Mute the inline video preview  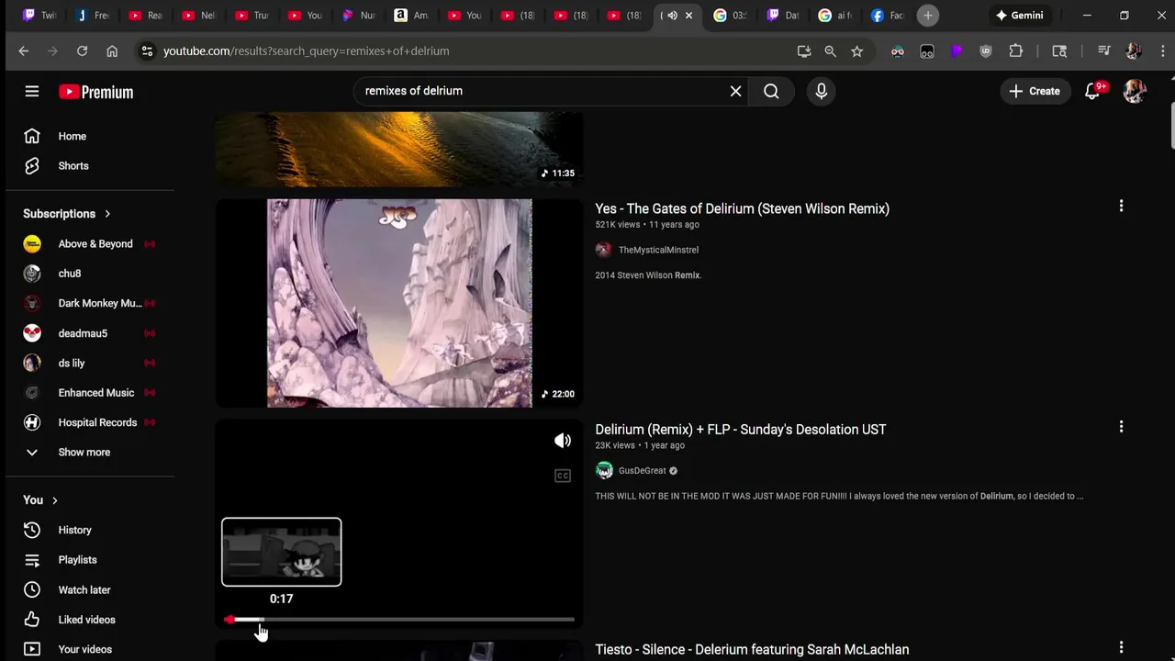(563, 441)
